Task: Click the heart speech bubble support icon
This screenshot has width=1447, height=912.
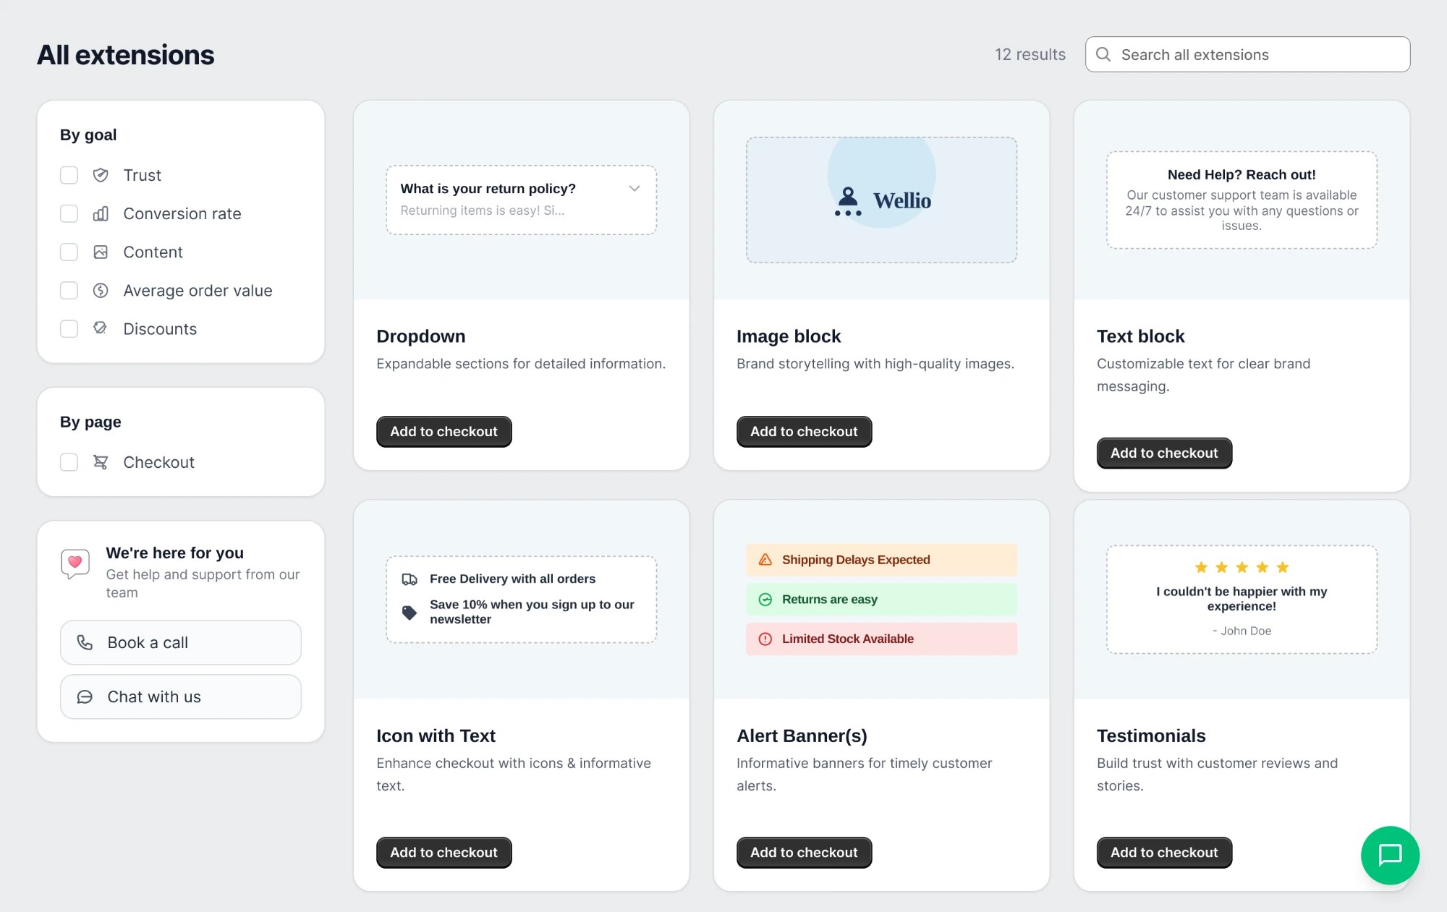Action: [x=75, y=564]
